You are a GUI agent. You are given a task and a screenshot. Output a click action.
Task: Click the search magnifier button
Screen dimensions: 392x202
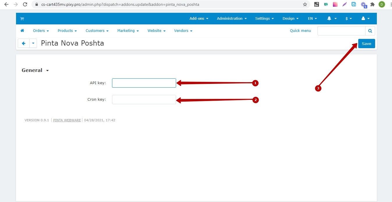370,31
